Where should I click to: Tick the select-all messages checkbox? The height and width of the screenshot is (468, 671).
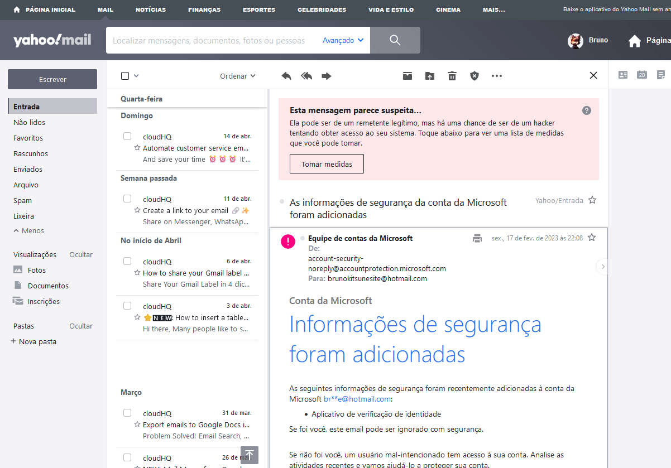[x=125, y=76]
